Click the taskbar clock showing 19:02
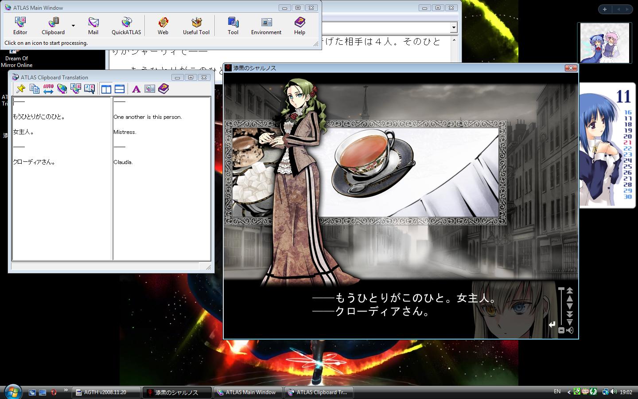 pos(626,392)
